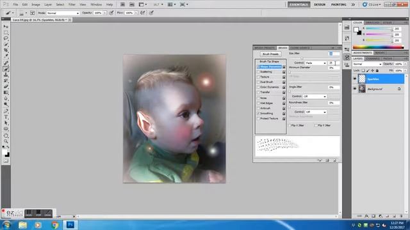Viewport: 410px width, 230px height.
Task: Open the brush Mode dropdown
Action: point(63,13)
